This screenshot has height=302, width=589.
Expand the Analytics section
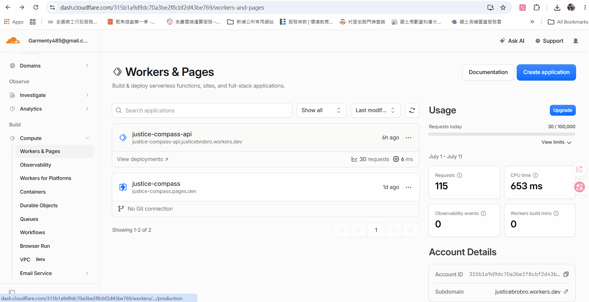pyautogui.click(x=87, y=109)
